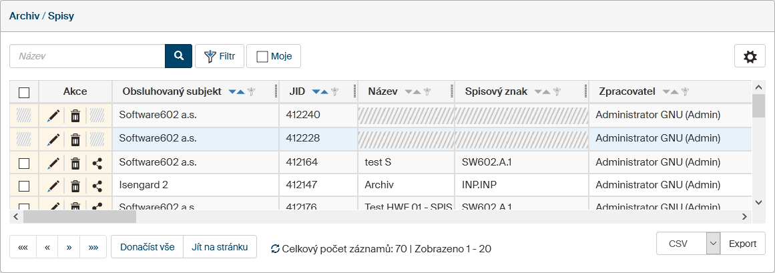
Task: Share the Archiv record with JID 412147
Action: coord(97,186)
